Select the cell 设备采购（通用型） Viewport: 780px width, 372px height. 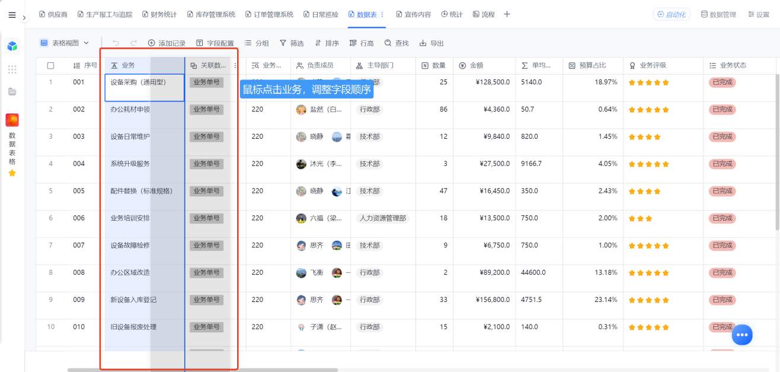click(x=145, y=88)
